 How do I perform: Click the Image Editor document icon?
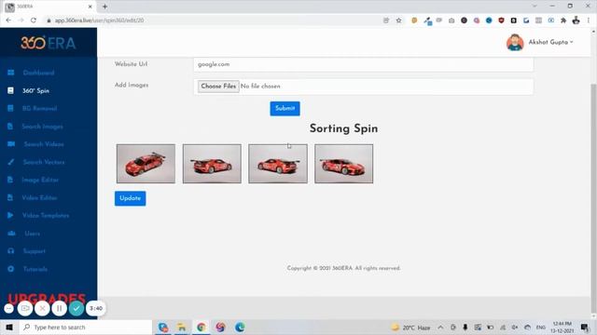pyautogui.click(x=10, y=180)
